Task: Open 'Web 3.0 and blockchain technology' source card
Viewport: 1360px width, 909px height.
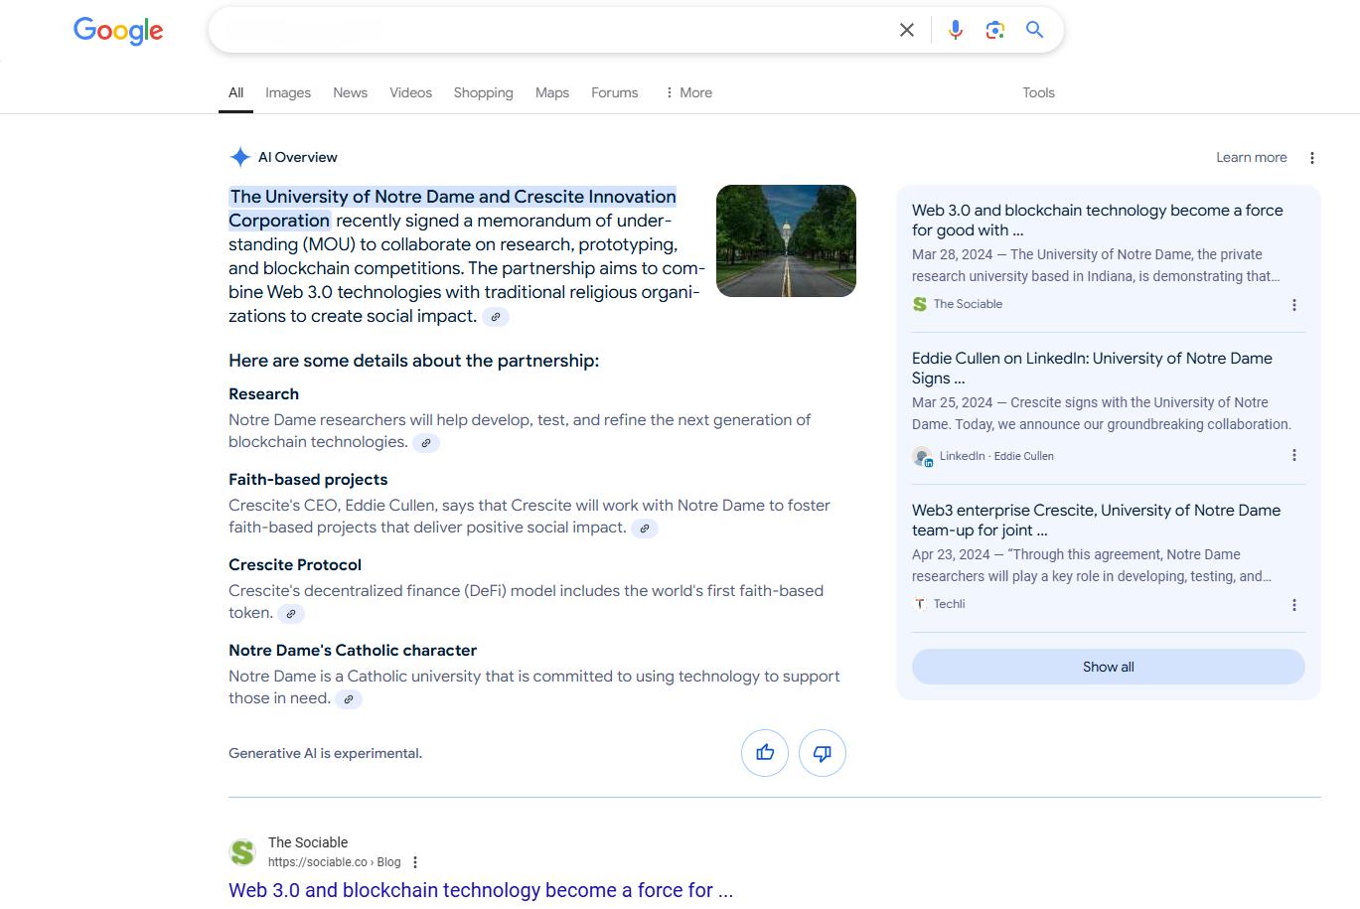Action: point(1098,221)
